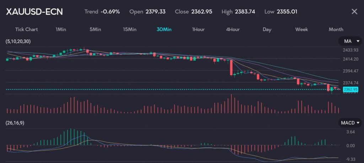Open the Month timeframe chart
Viewport: 364px width, 163px height.
tap(336, 29)
